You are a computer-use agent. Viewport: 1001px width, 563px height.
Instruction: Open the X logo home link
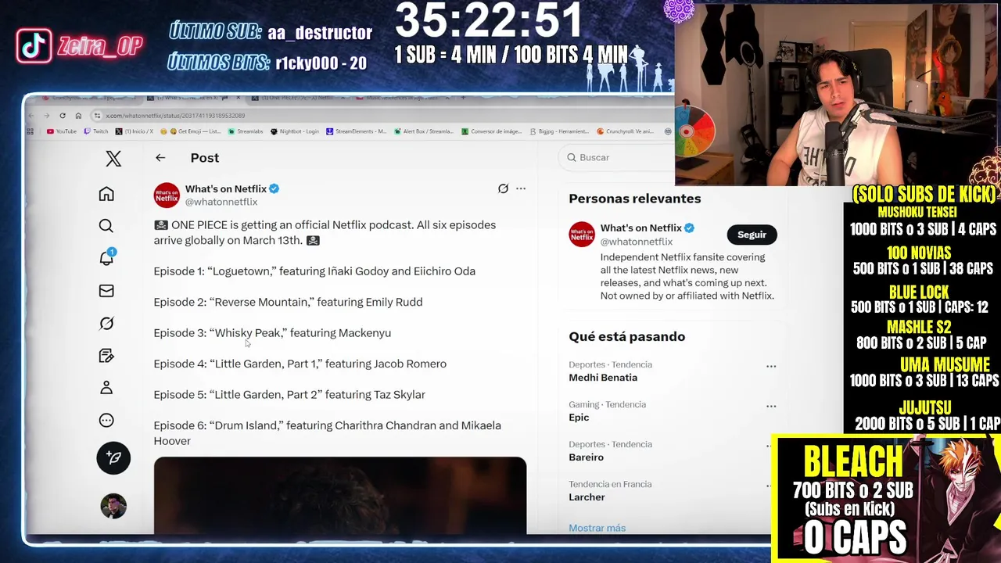point(113,159)
